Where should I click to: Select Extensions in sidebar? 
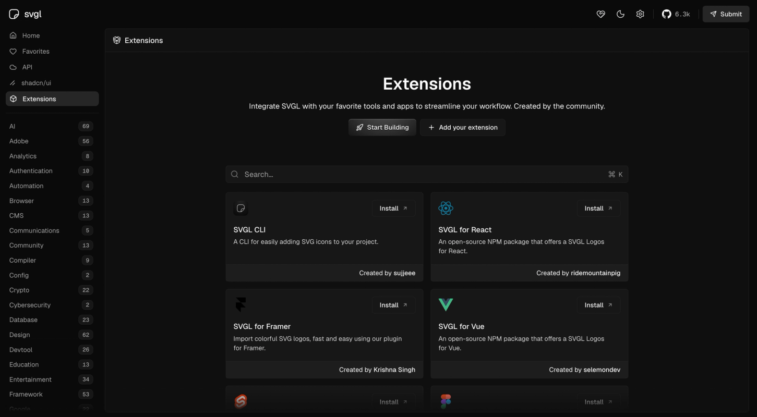point(52,99)
